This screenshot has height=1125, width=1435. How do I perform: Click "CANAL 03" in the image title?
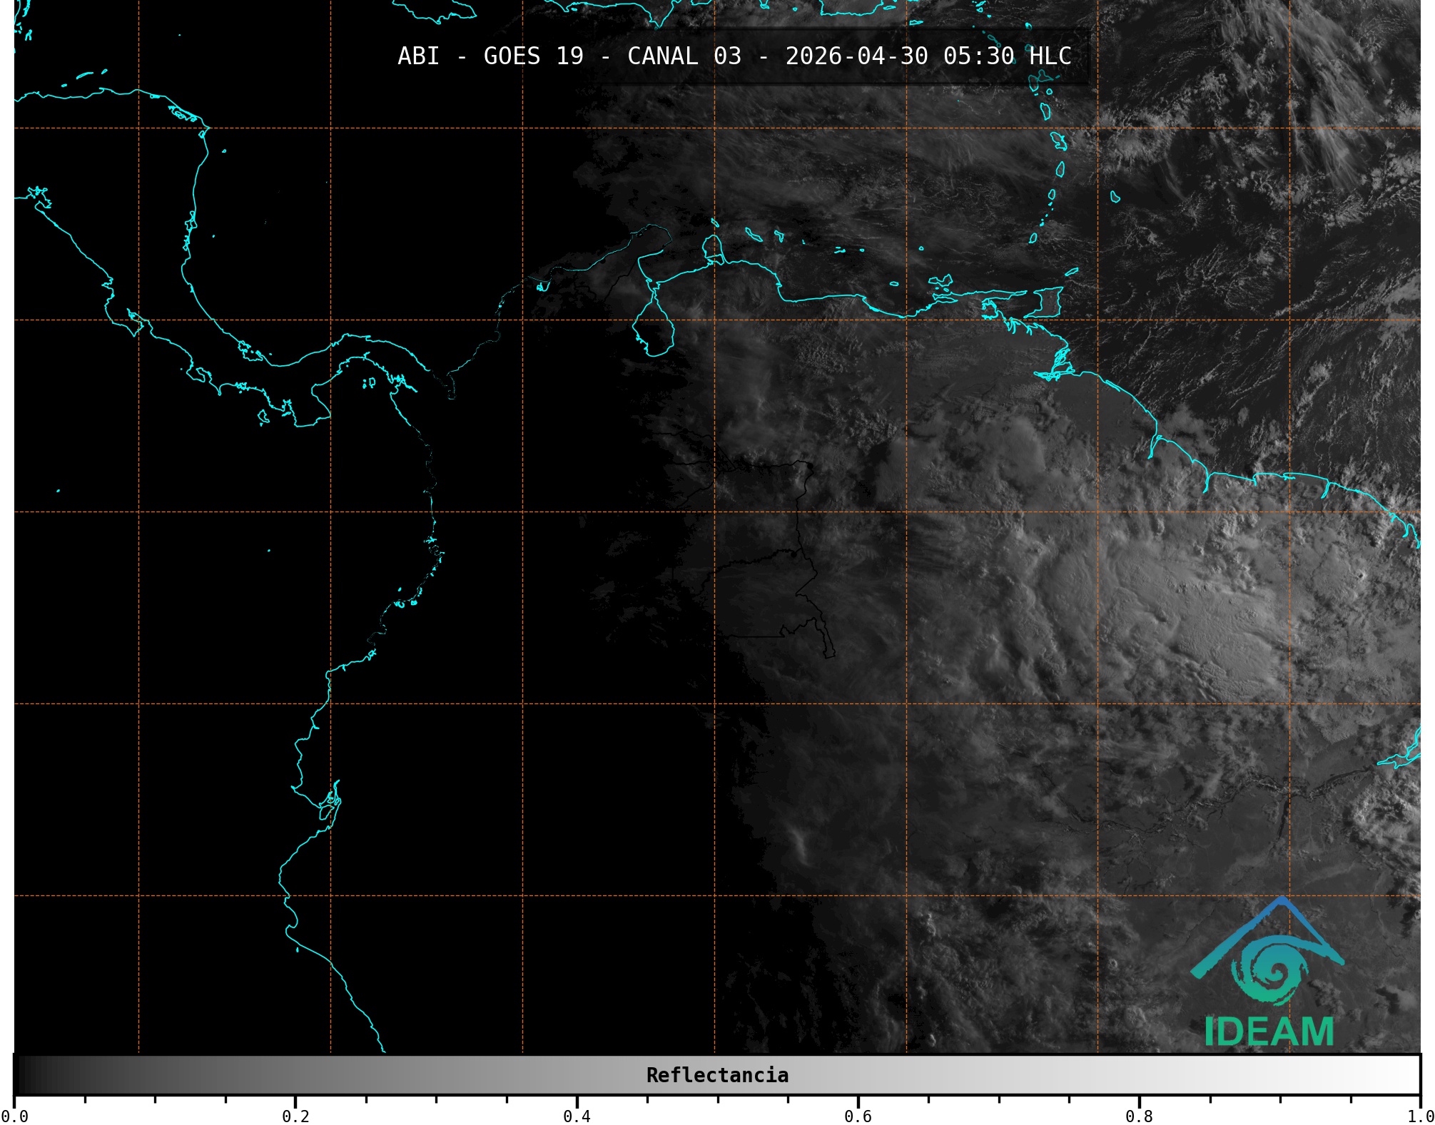(x=684, y=56)
